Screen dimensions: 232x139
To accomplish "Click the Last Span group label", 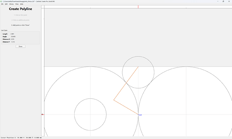I will (x=4, y=30).
